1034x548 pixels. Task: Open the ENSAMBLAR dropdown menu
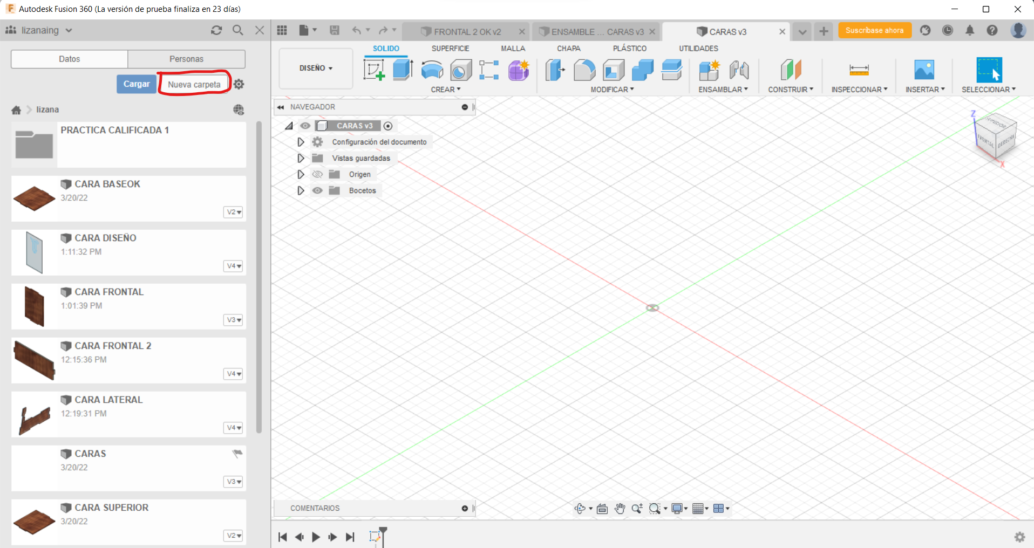pyautogui.click(x=723, y=90)
